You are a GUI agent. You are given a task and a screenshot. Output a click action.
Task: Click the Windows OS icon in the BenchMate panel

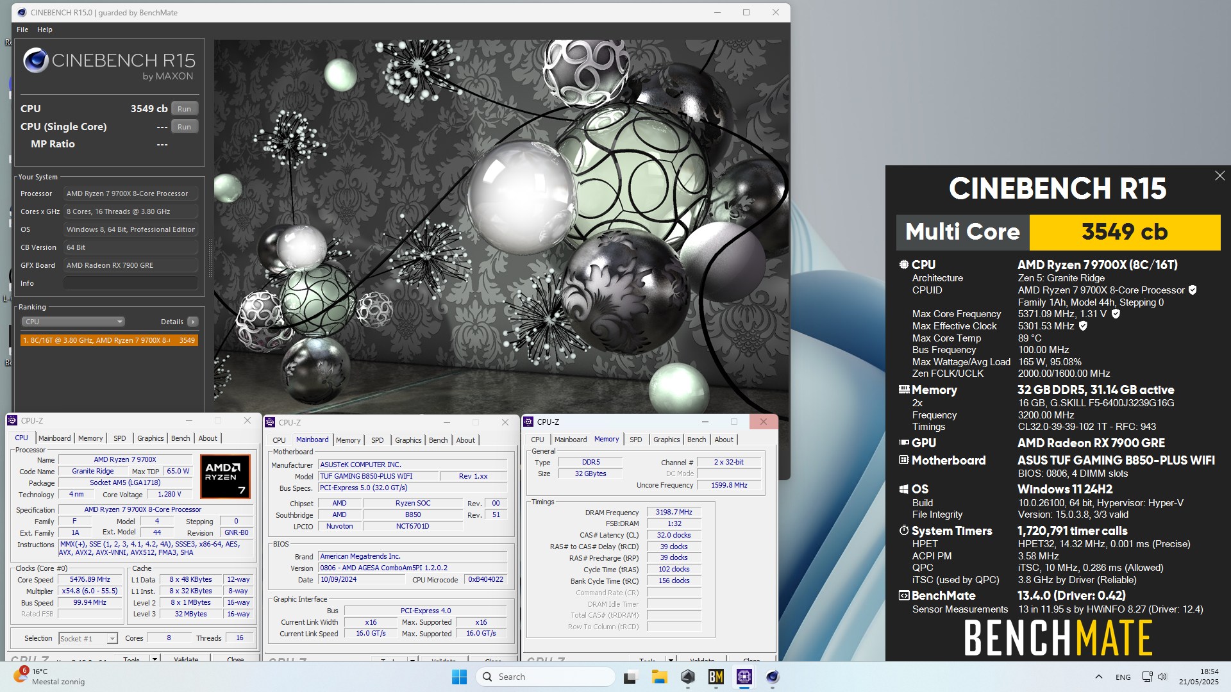coord(904,489)
